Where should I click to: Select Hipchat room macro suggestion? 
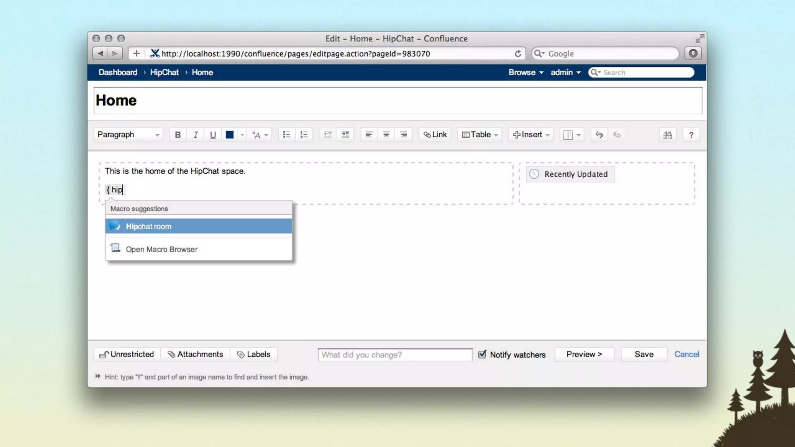(x=198, y=226)
